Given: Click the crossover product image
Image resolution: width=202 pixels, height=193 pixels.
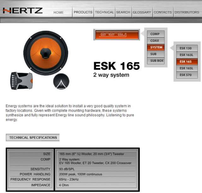Looking at the screenshot, I should click(21, 81).
